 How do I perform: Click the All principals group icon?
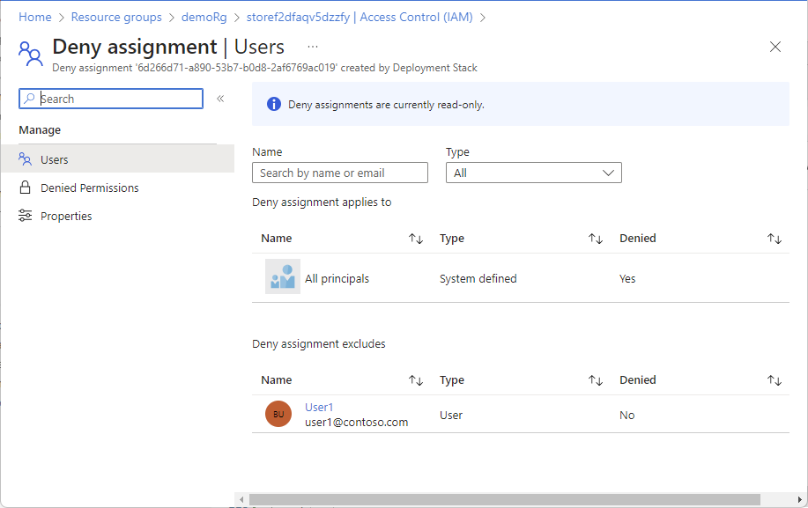click(283, 277)
